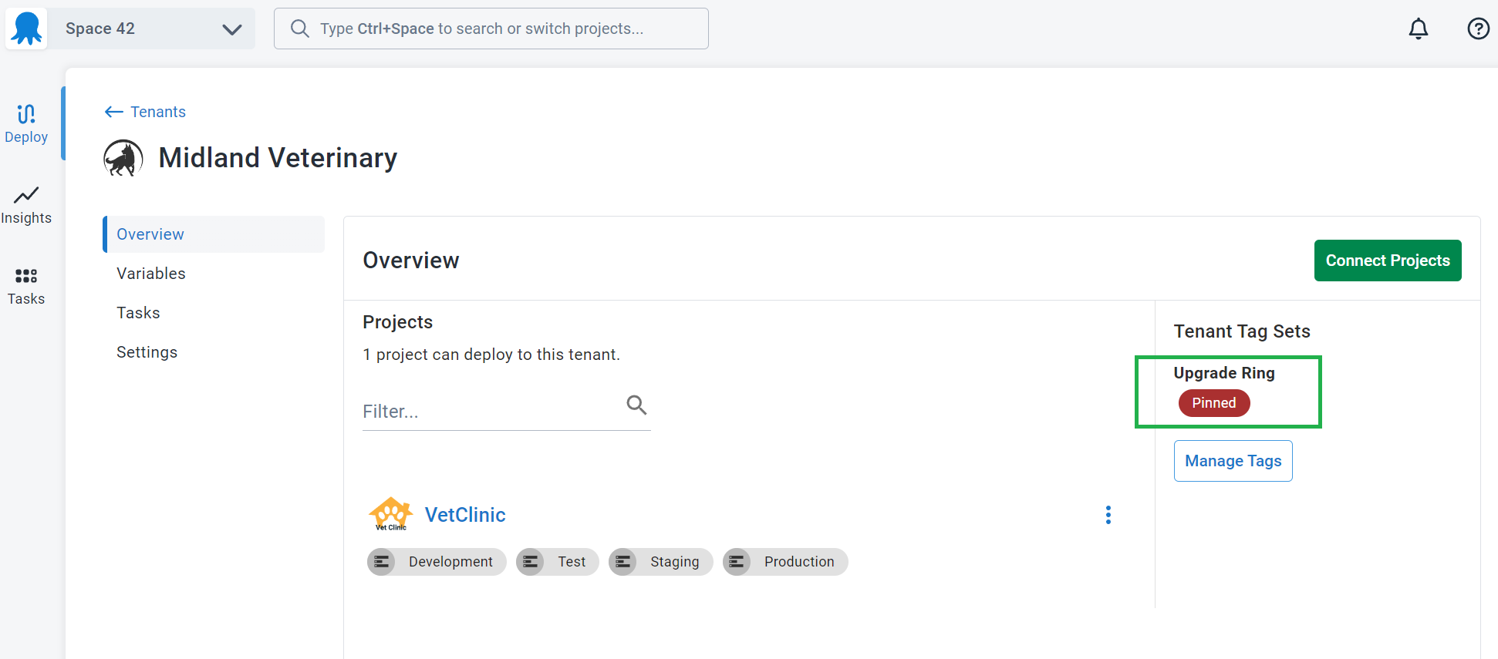
Task: Open the VetClinic overflow menu
Action: pos(1108,515)
